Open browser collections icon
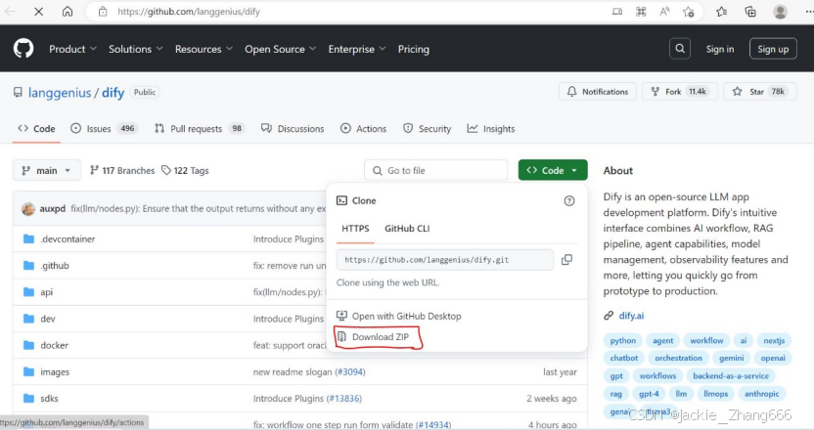The height and width of the screenshot is (430, 814). point(750,12)
